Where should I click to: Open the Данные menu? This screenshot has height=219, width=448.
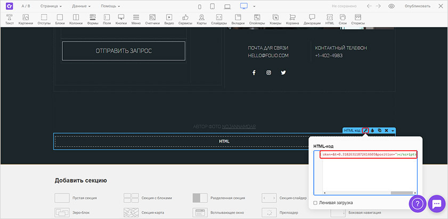coord(81,6)
